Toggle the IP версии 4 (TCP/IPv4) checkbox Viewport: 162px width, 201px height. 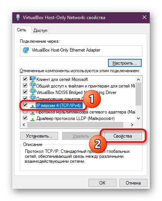[25, 105]
